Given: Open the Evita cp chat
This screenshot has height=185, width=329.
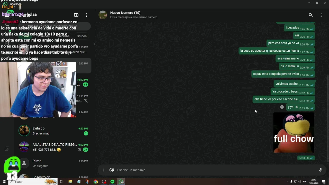Looking at the screenshot, I should (55, 131).
